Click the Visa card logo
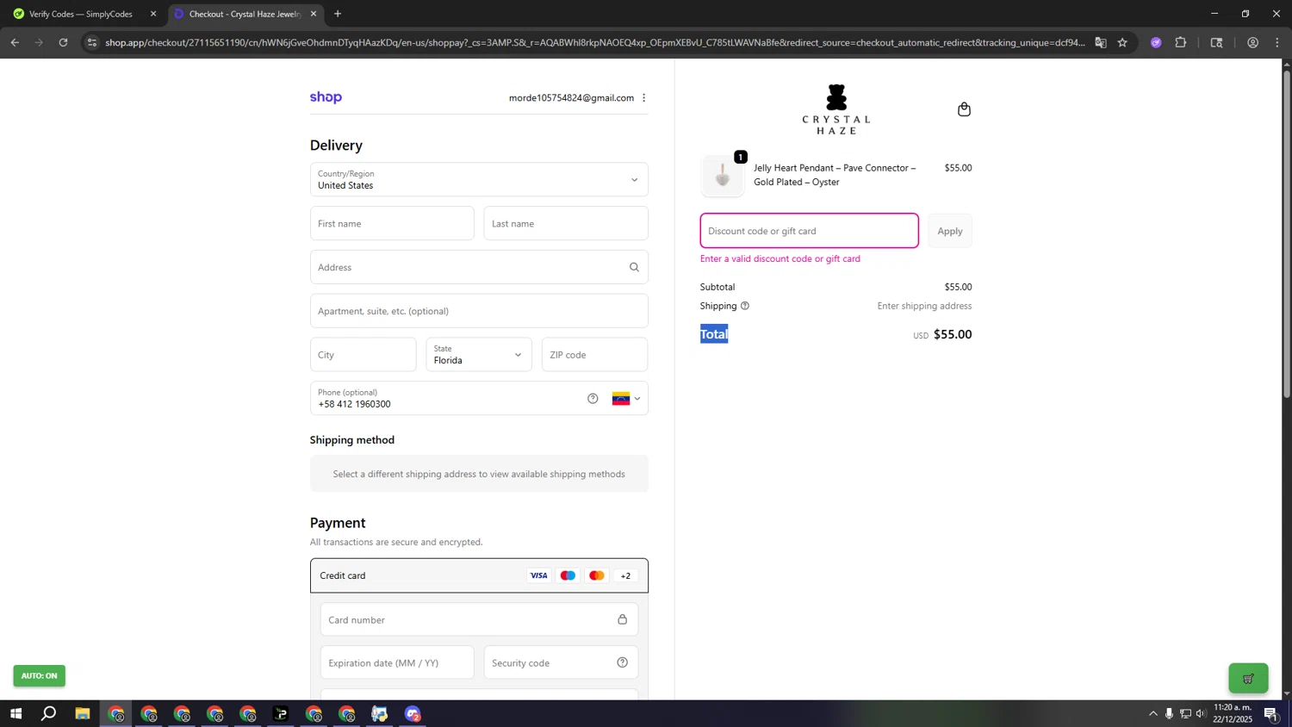 (538, 575)
